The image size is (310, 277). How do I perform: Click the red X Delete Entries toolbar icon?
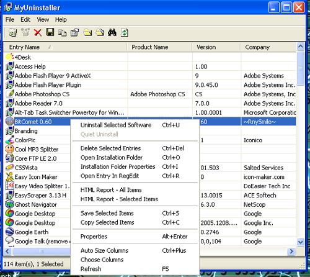[x=38, y=32]
